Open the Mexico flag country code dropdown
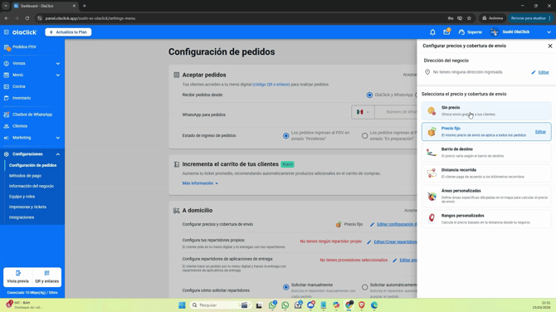The height and width of the screenshot is (312, 556). pyautogui.click(x=363, y=112)
